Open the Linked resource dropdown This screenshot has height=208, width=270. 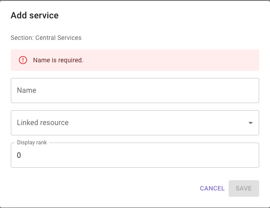[x=135, y=123]
